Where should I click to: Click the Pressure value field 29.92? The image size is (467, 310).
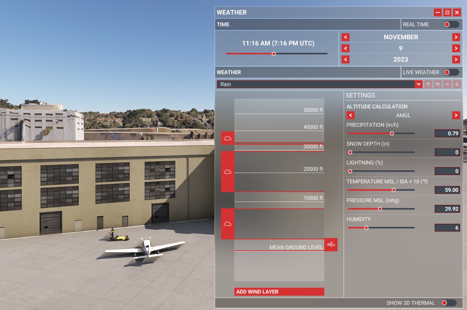click(x=447, y=209)
